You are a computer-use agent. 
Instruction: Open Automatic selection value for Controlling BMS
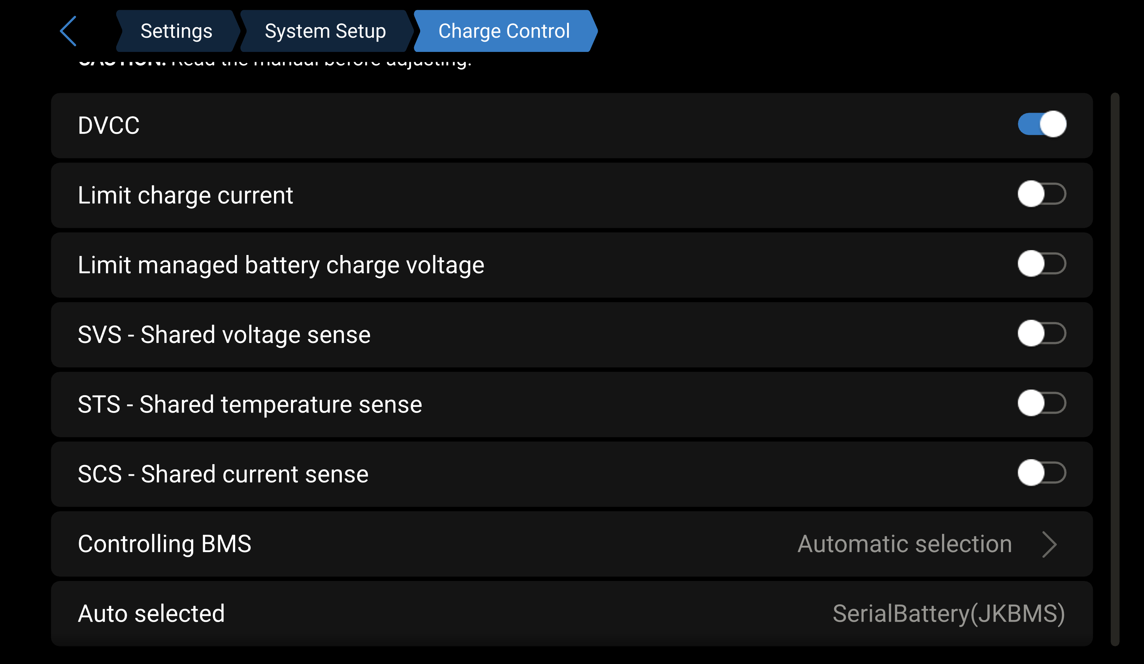[x=905, y=544]
